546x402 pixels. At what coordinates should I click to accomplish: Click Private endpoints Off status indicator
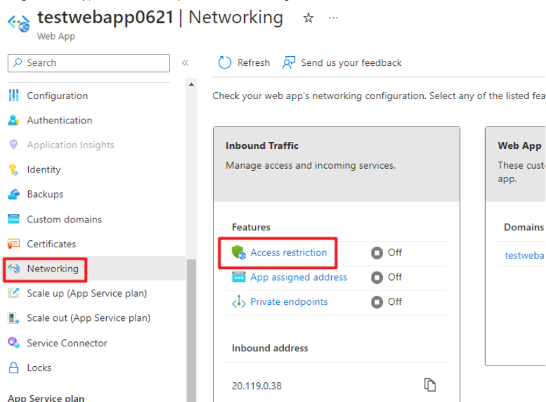click(386, 302)
